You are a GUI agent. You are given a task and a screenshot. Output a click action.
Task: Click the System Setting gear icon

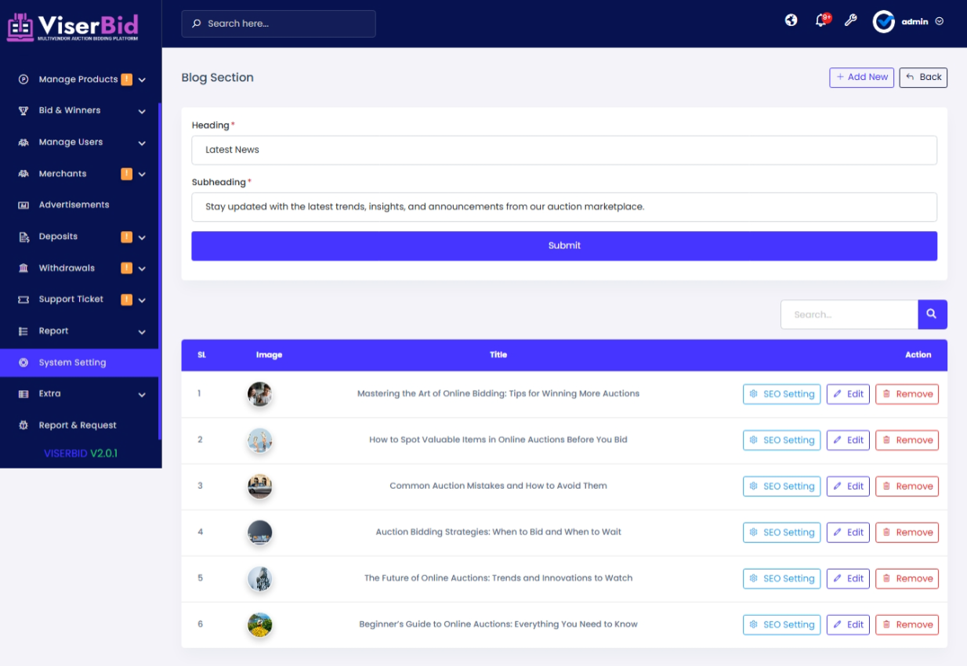pyautogui.click(x=24, y=363)
